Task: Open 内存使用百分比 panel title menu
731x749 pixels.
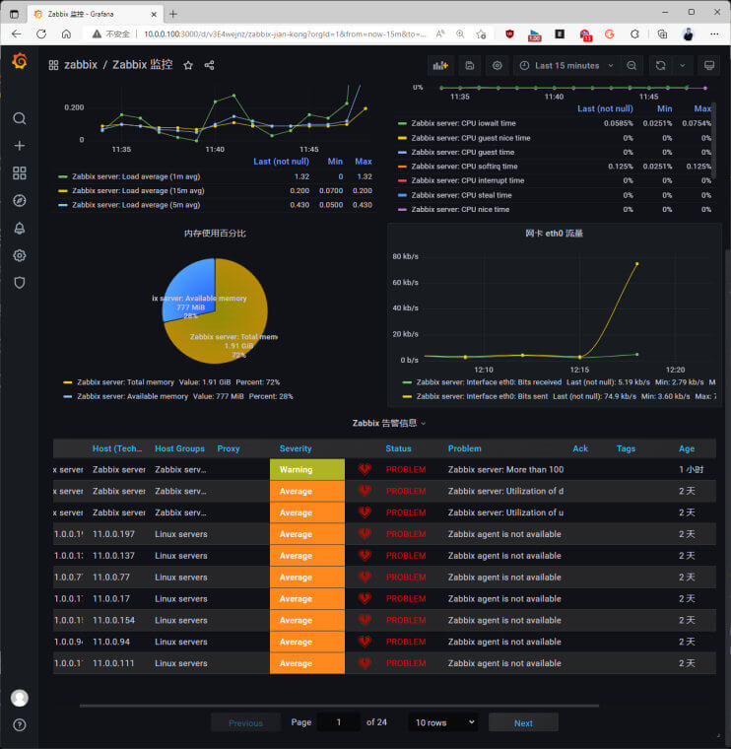Action: coord(215,234)
